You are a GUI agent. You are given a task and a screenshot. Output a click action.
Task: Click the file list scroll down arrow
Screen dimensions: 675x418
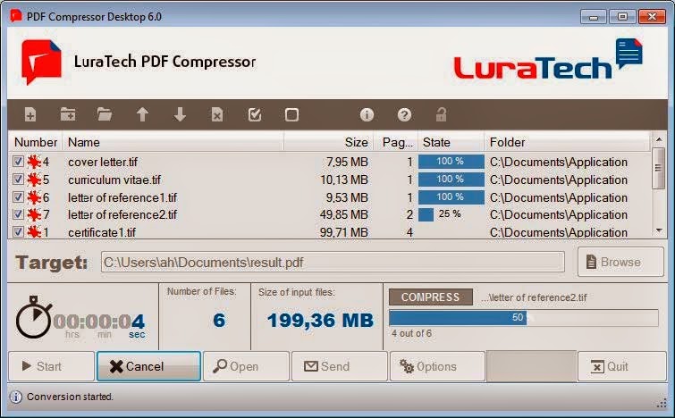point(659,231)
